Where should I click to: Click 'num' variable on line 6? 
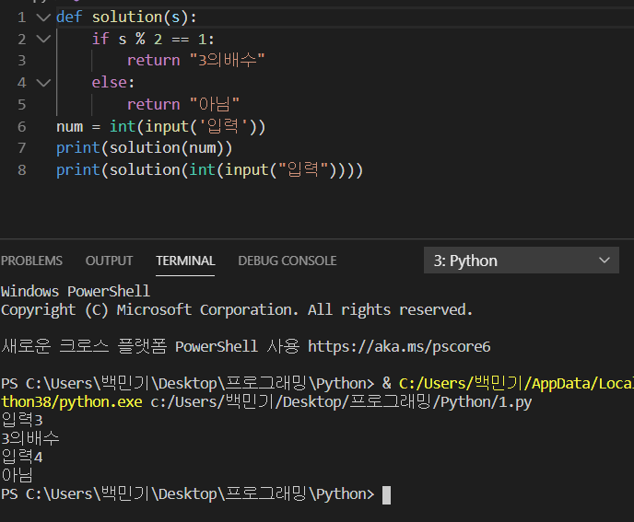coord(69,127)
